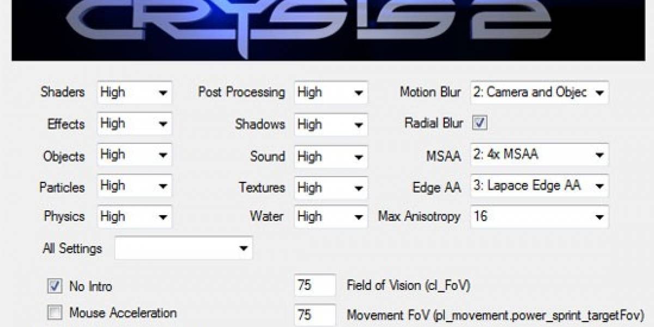Click the Physics label

click(65, 217)
